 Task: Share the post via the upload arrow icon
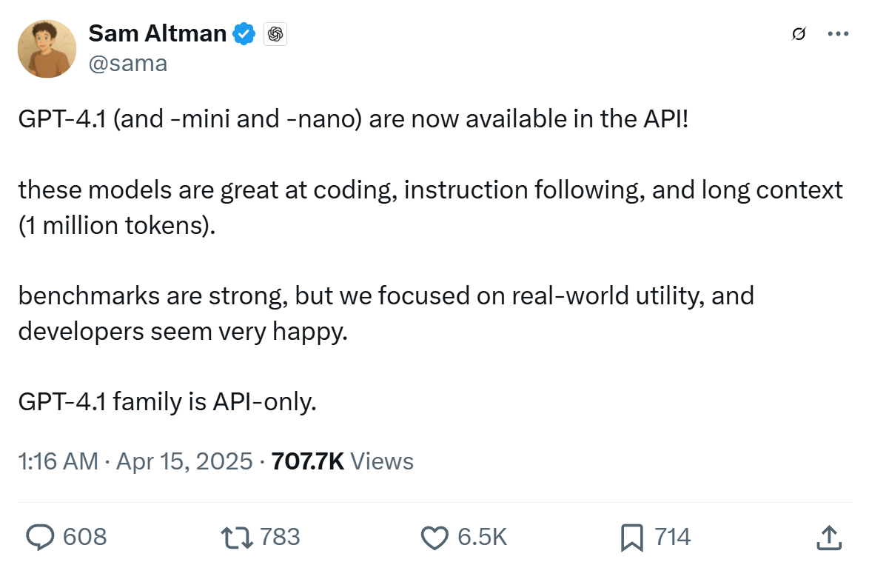pyautogui.click(x=830, y=537)
